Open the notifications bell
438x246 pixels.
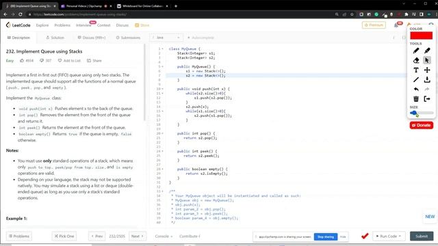[x=396, y=25]
